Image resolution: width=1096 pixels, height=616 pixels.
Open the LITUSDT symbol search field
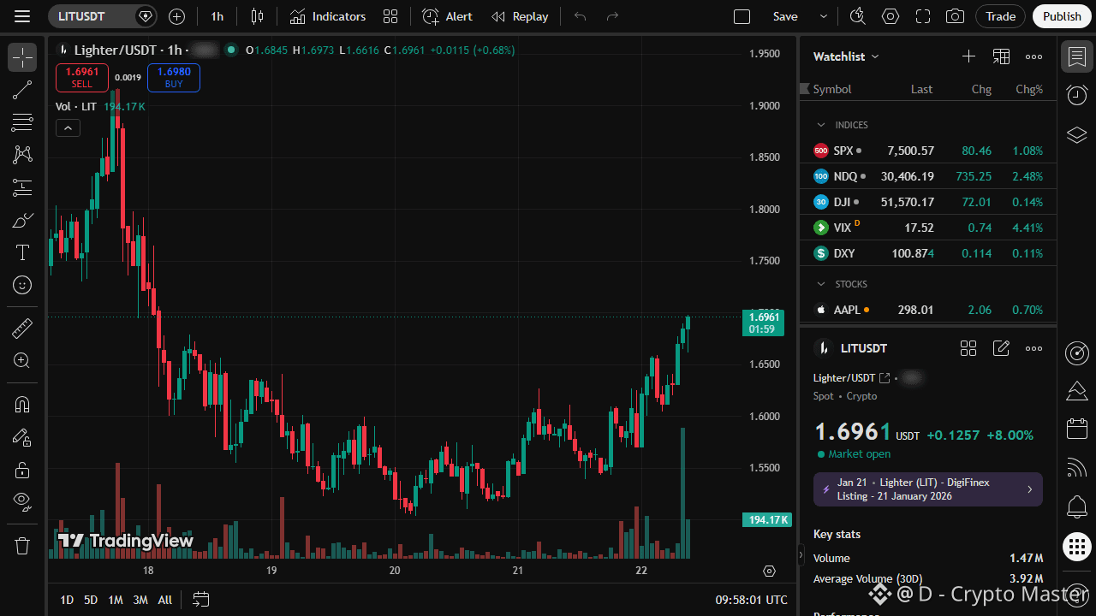click(91, 16)
